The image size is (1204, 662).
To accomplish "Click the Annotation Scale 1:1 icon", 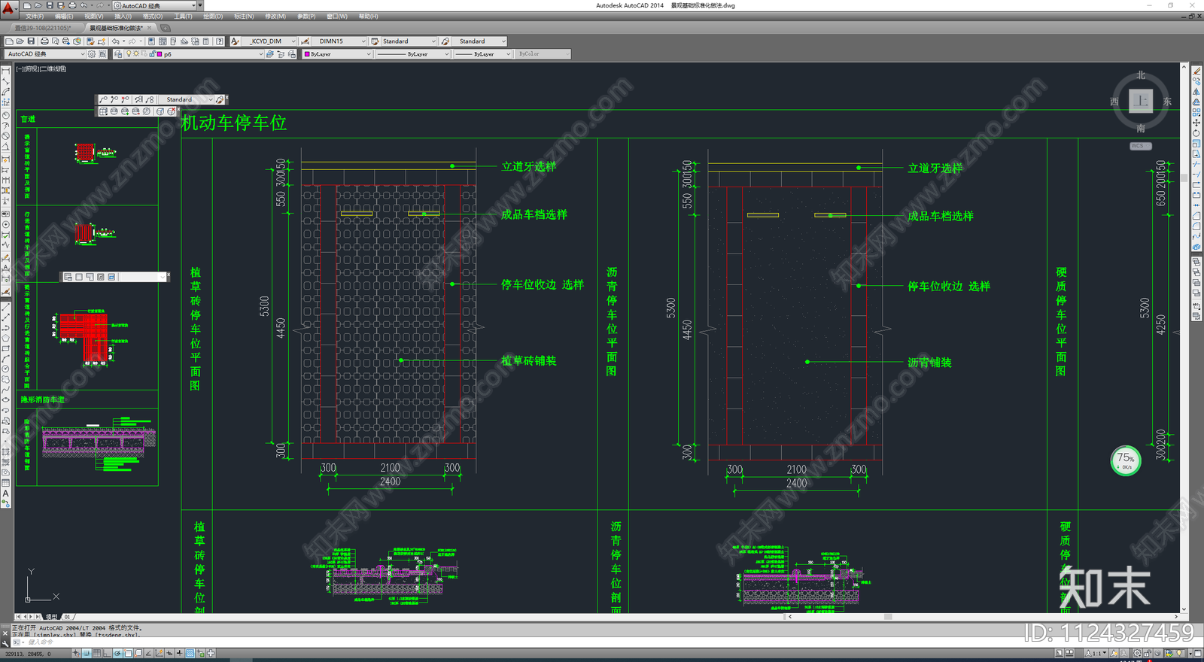I will point(1094,654).
